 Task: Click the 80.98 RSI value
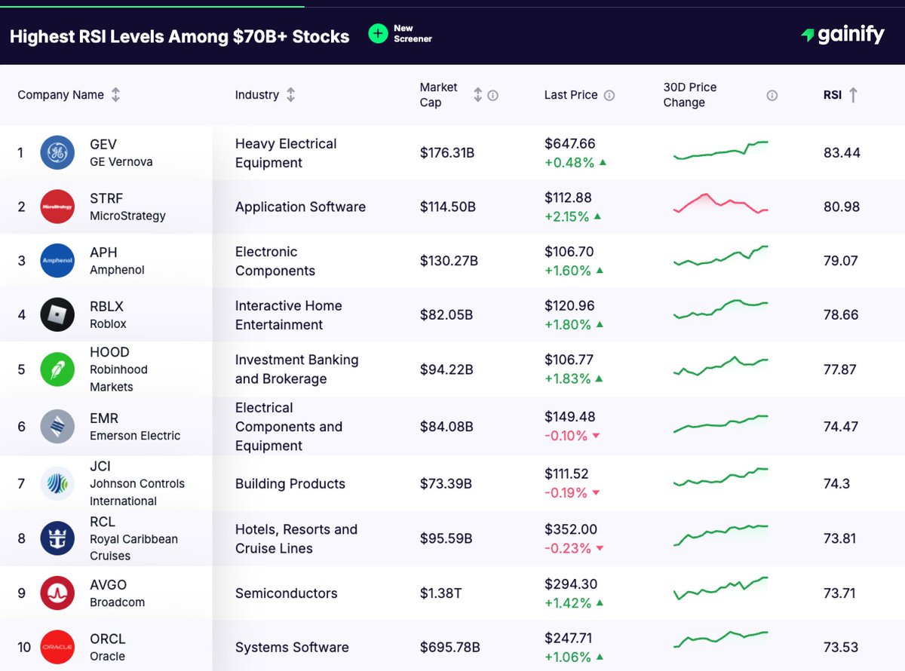842,207
